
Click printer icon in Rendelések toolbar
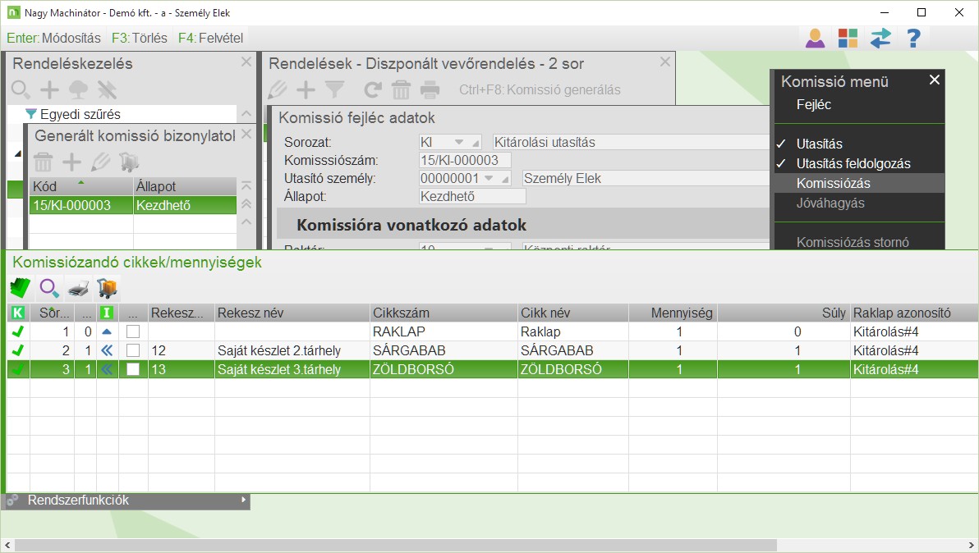tap(430, 89)
